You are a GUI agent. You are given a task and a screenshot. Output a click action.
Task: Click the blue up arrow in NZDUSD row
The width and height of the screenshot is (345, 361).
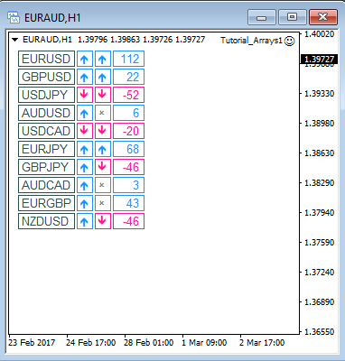tap(85, 221)
